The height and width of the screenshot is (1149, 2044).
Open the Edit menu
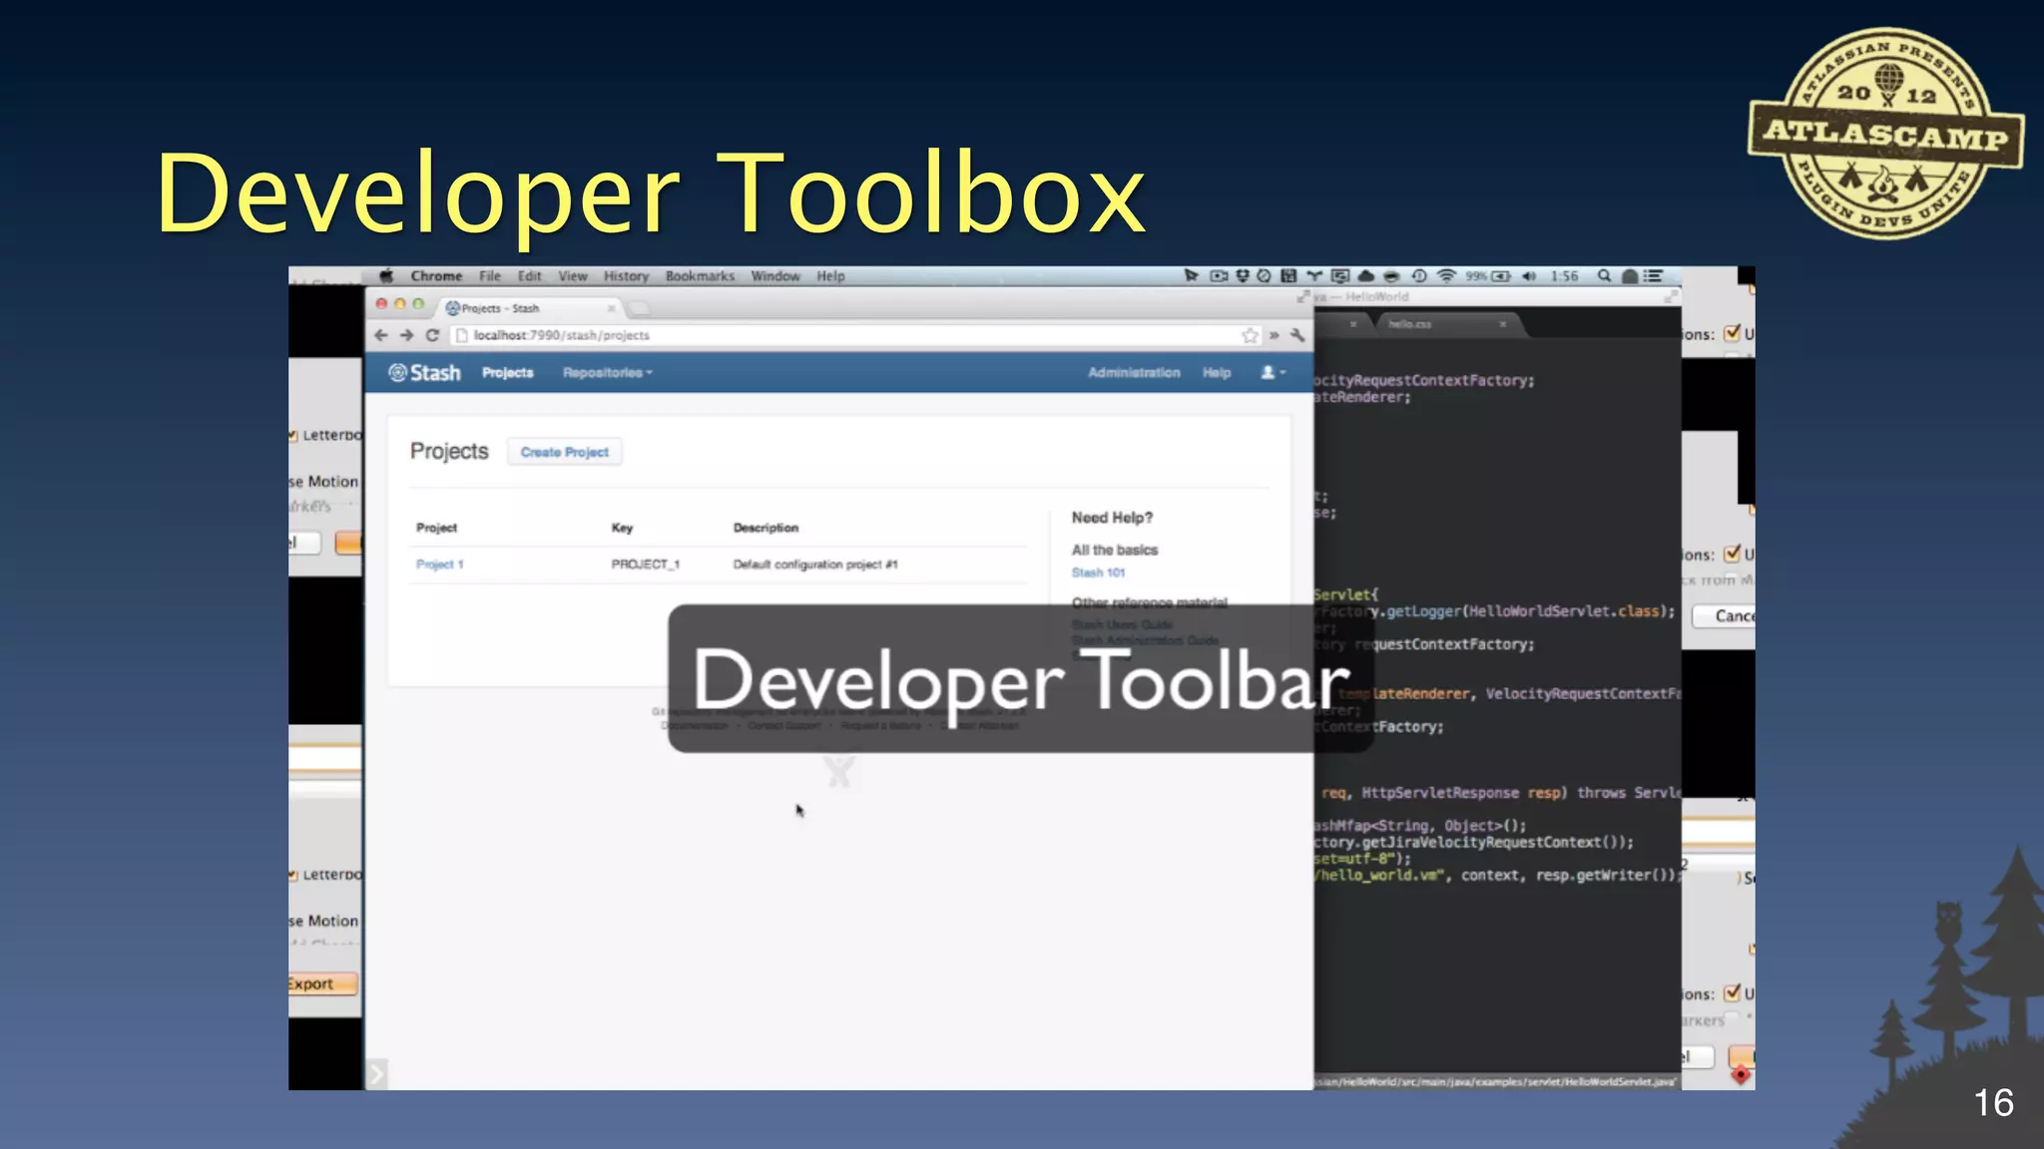(x=529, y=276)
